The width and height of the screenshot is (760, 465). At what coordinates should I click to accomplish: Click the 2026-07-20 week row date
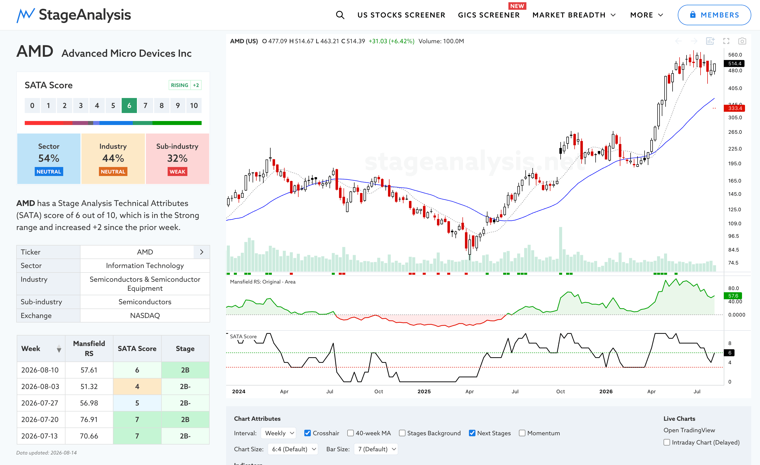[x=40, y=419]
